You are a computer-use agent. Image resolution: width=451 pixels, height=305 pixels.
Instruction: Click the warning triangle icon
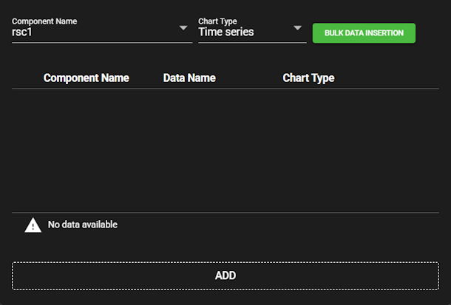33,225
